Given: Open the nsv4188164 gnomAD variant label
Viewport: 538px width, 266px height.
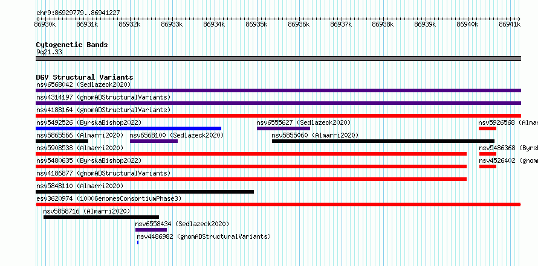Looking at the screenshot, I should coord(103,110).
